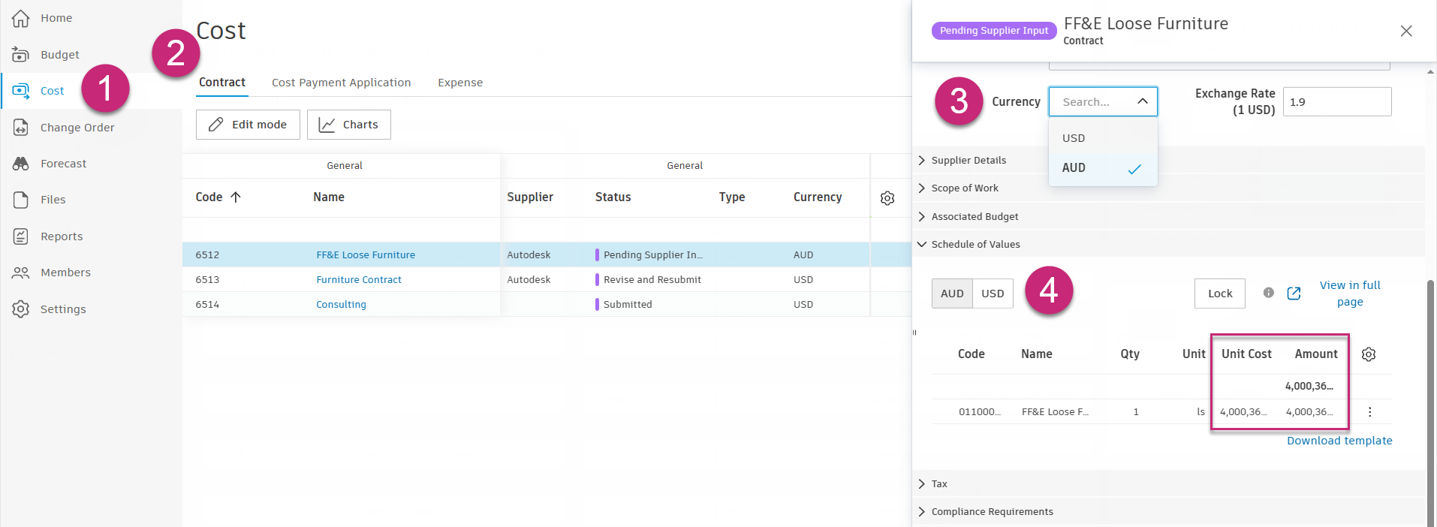Switch schedule values to USD
This screenshot has height=527, width=1437.
pos(993,294)
